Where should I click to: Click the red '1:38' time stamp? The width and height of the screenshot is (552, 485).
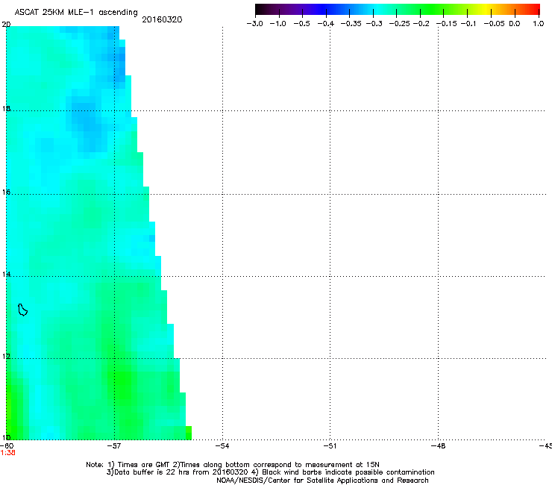pyautogui.click(x=7, y=453)
